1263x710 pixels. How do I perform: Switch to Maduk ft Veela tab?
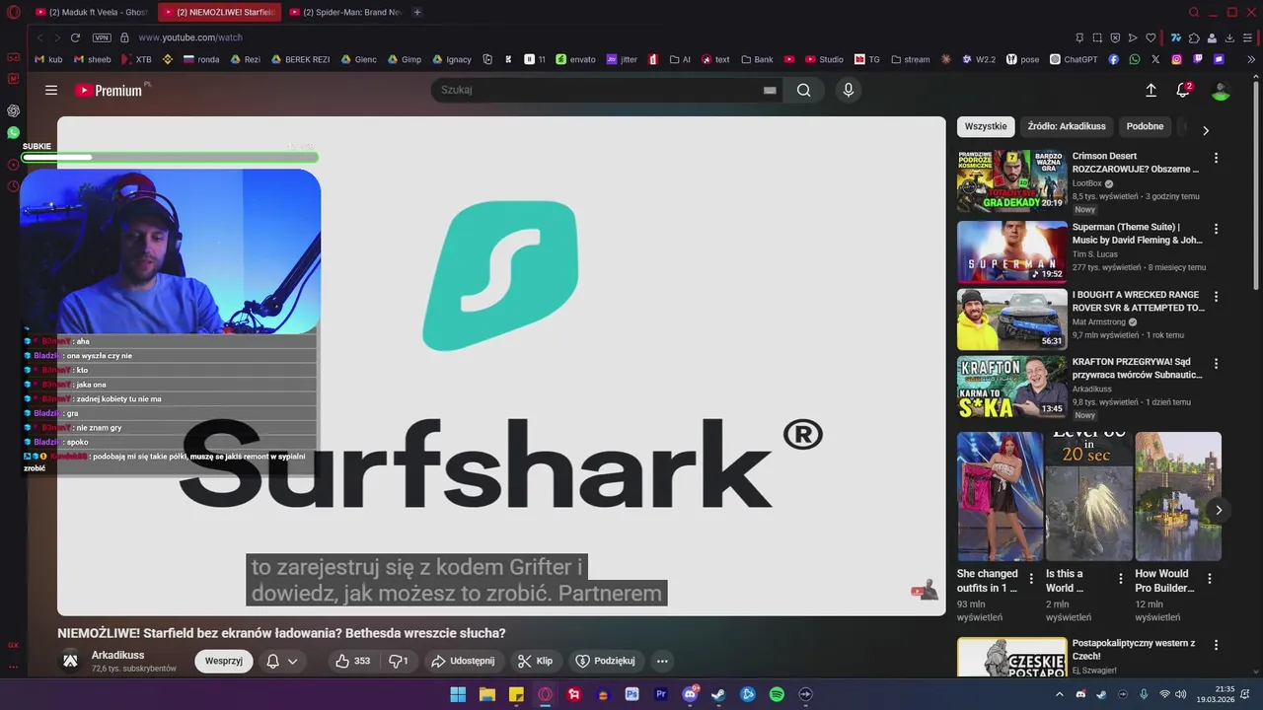pos(91,12)
